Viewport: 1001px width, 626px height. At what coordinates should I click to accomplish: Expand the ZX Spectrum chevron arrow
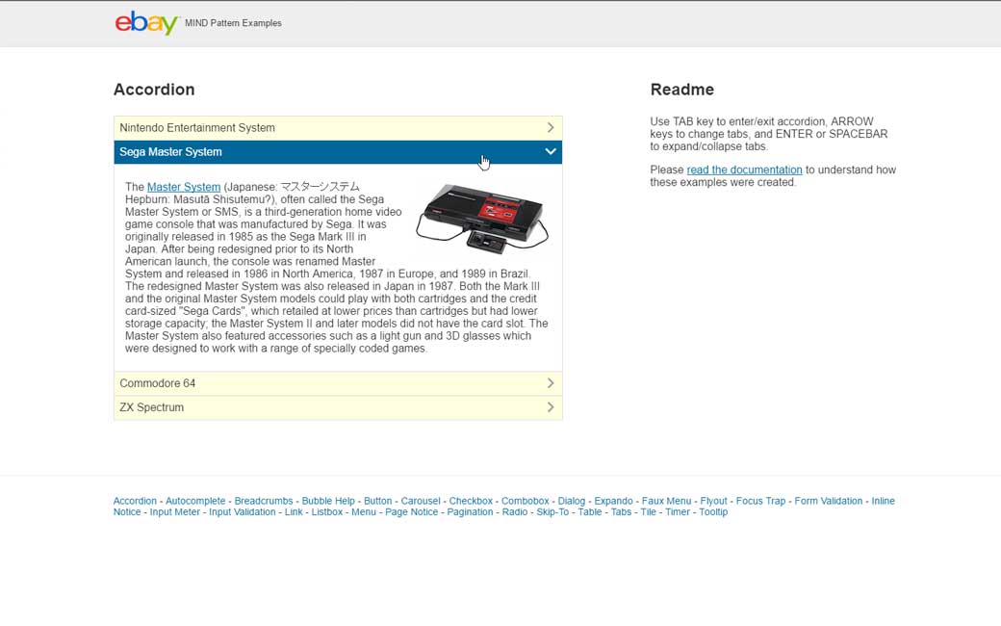550,407
